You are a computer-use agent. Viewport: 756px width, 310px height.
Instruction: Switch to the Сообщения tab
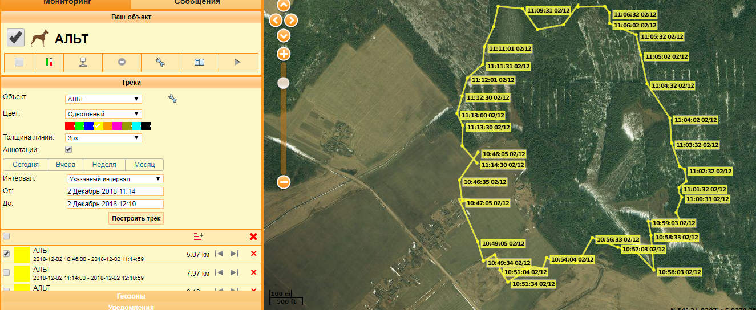click(197, 3)
